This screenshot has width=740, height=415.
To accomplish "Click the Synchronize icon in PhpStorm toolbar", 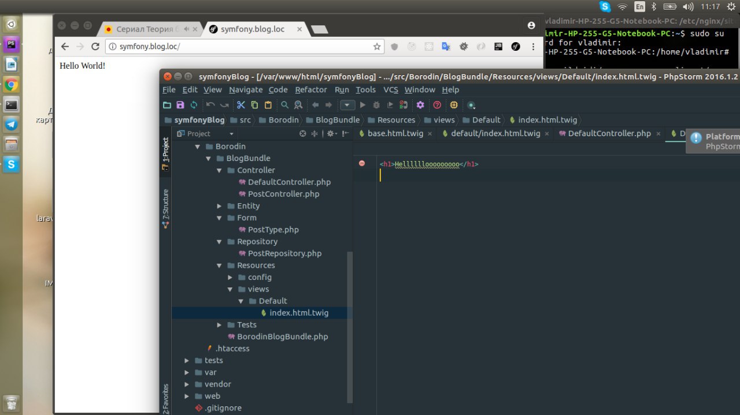I will point(194,105).
